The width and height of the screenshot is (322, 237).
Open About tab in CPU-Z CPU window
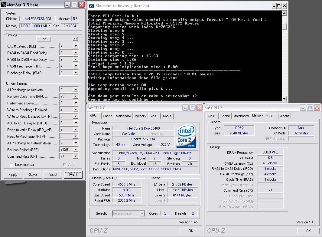tap(167, 116)
